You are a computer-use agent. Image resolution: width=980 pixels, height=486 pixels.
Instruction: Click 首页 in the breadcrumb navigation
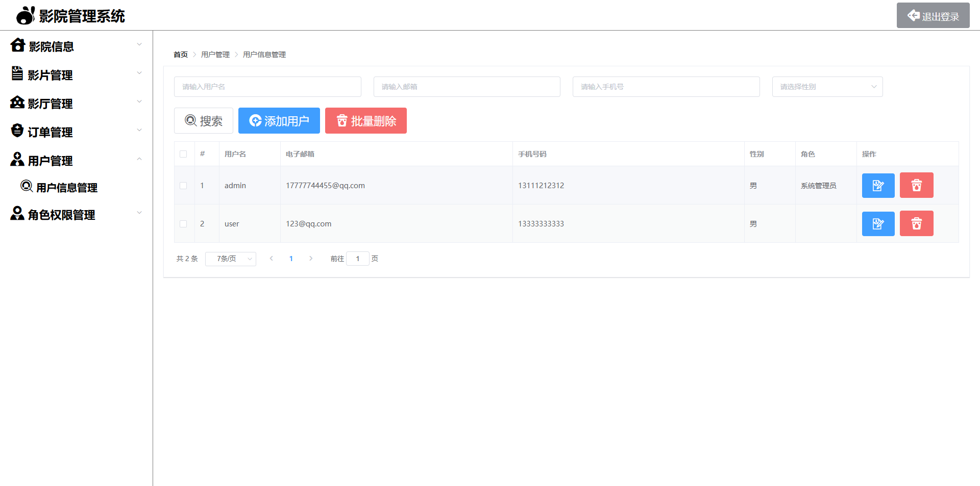(x=180, y=54)
